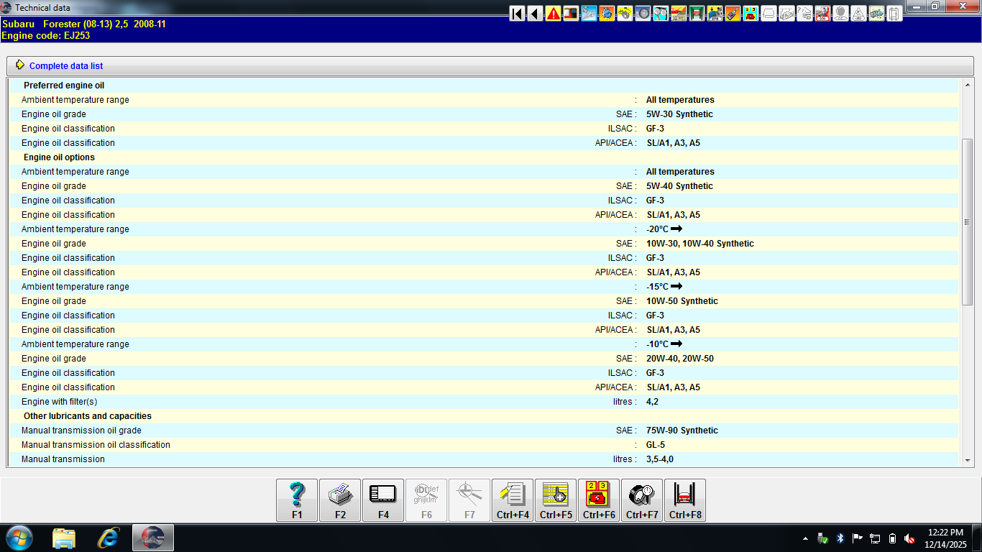
Task: Select the '10W-50 Synthetic' oil grade value
Action: pyautogui.click(x=682, y=301)
